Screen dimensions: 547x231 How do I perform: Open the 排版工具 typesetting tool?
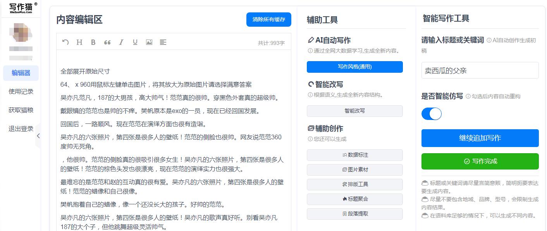(354, 185)
